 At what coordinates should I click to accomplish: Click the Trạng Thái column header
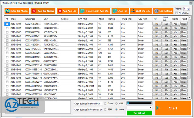[x=129, y=19]
